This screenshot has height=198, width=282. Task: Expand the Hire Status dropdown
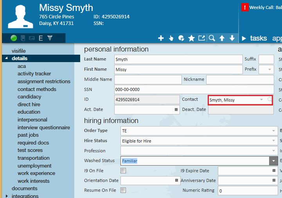click(x=273, y=141)
